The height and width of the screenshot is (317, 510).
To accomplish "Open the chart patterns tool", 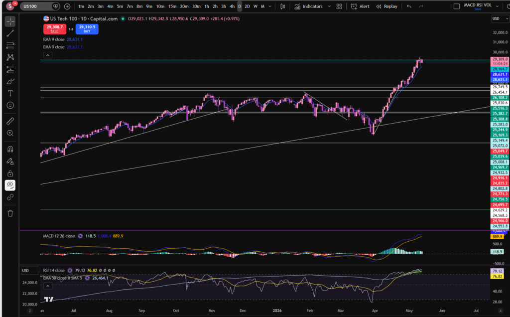I will click(x=10, y=57).
